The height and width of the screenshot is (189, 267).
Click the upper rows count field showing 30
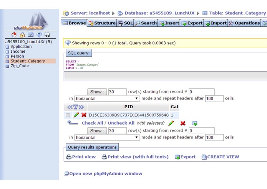pyautogui.click(x=118, y=92)
